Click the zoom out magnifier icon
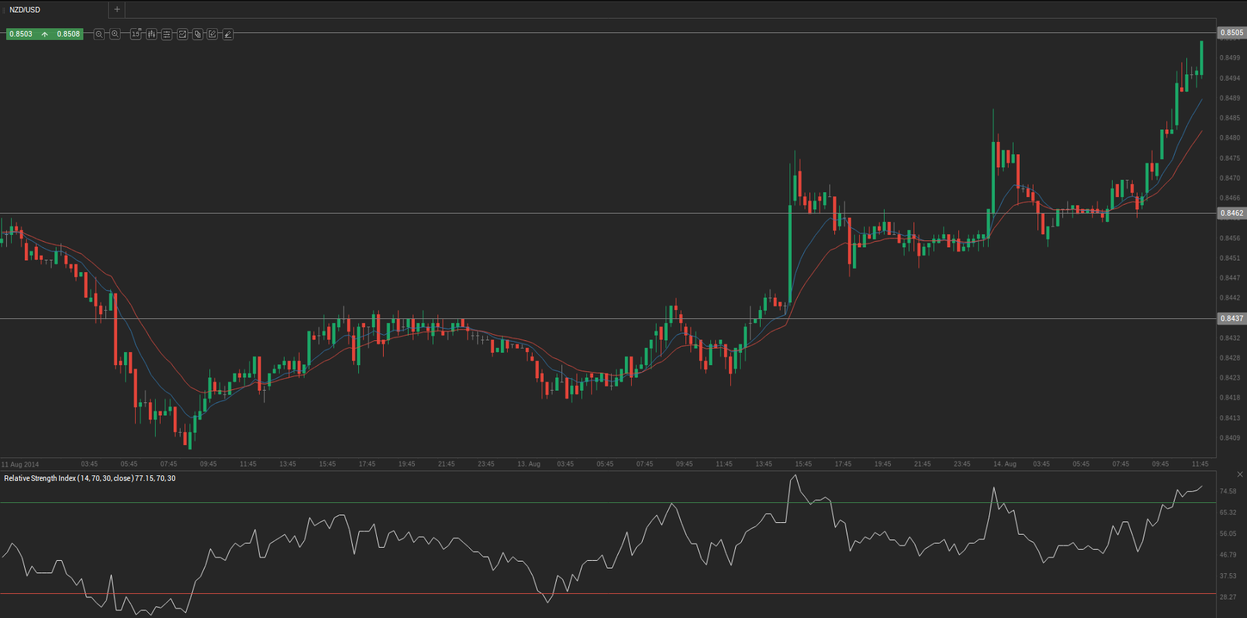The height and width of the screenshot is (618, 1247). [x=99, y=34]
